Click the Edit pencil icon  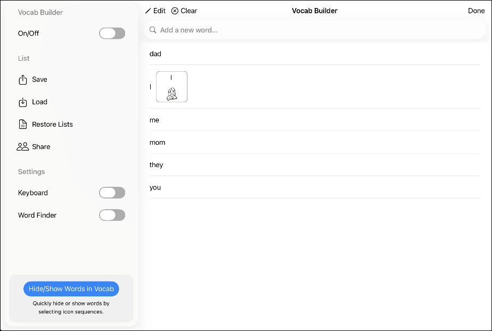148,11
